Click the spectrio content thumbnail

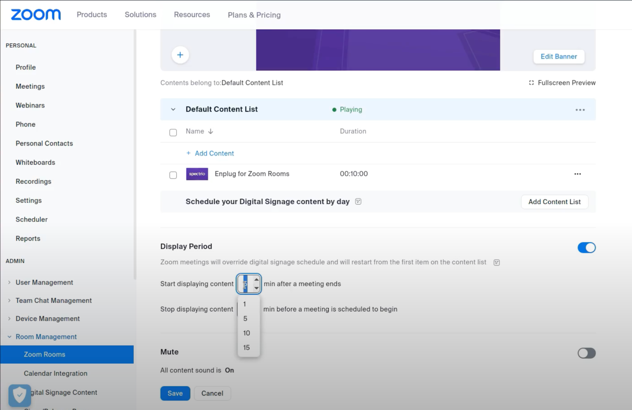[x=197, y=174]
